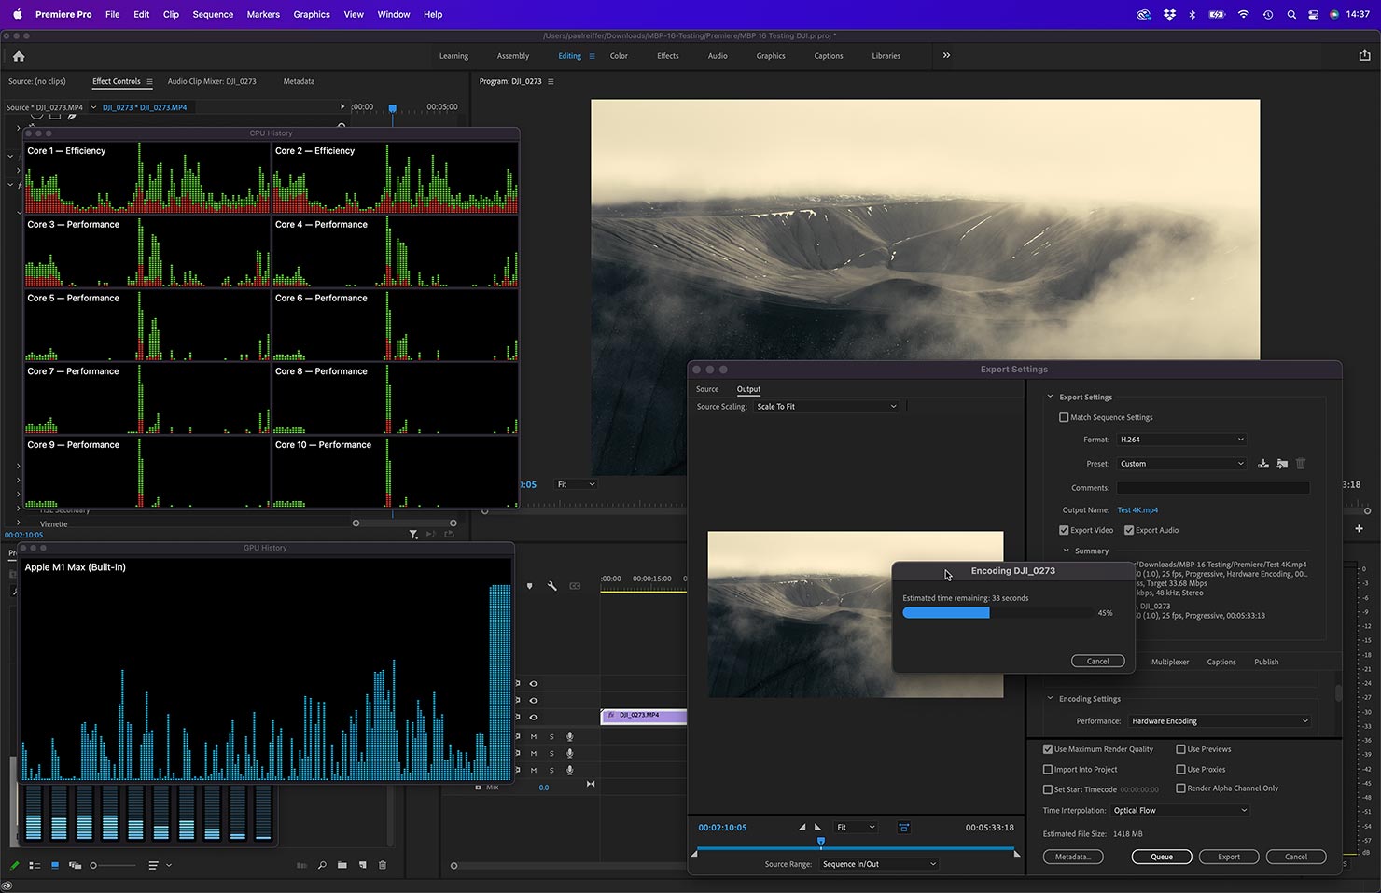The image size is (1381, 893).
Task: Open the Format dropdown showing H.264
Action: coord(1181,440)
